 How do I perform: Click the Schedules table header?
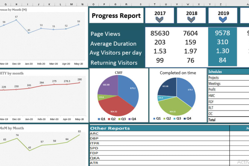[229, 72]
